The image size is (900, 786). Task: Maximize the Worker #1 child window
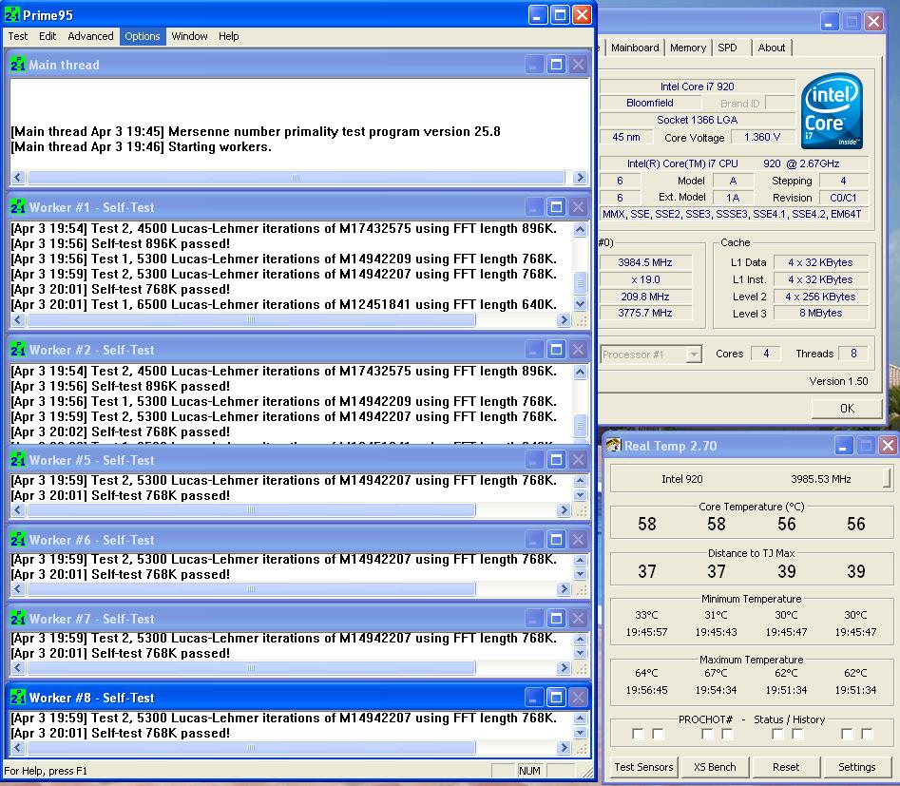(556, 206)
